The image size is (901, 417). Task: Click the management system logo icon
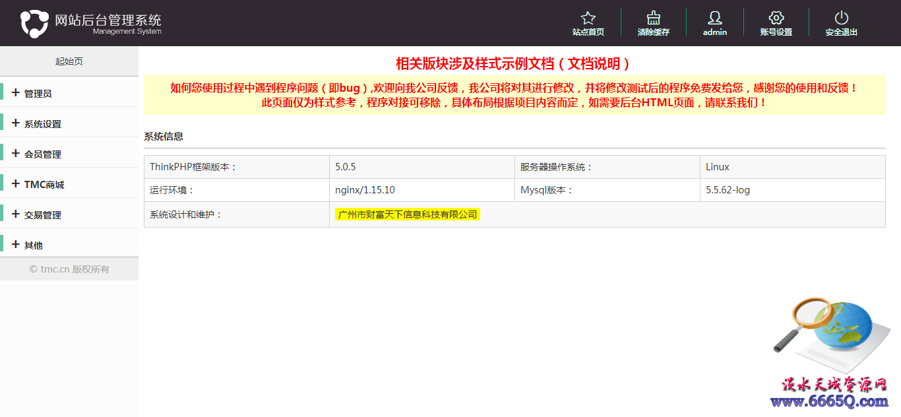pos(34,23)
